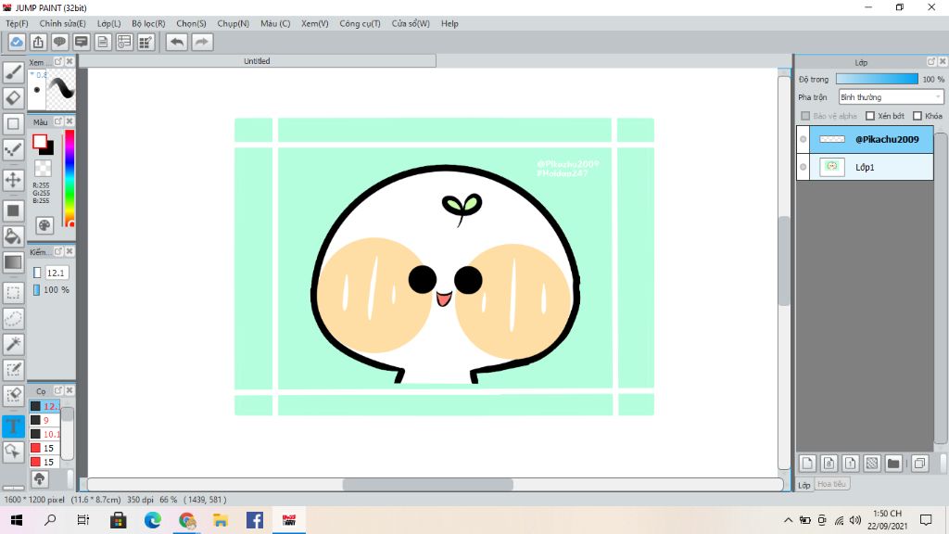Image resolution: width=949 pixels, height=534 pixels.
Task: Open the color palette button
Action: coord(44,225)
